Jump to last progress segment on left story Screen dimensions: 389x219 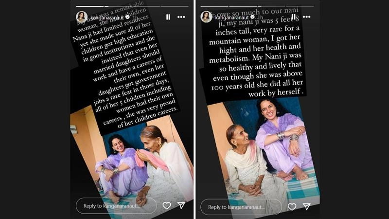(x=175, y=6)
